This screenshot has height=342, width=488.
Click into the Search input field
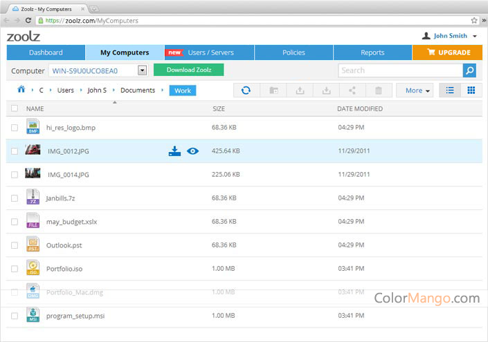(x=401, y=70)
